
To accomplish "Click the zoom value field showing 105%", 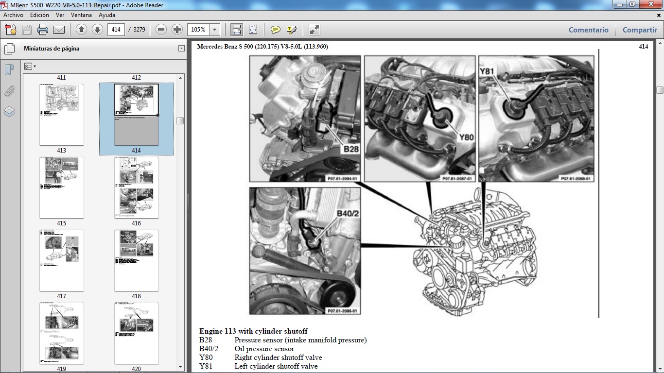I will (198, 30).
